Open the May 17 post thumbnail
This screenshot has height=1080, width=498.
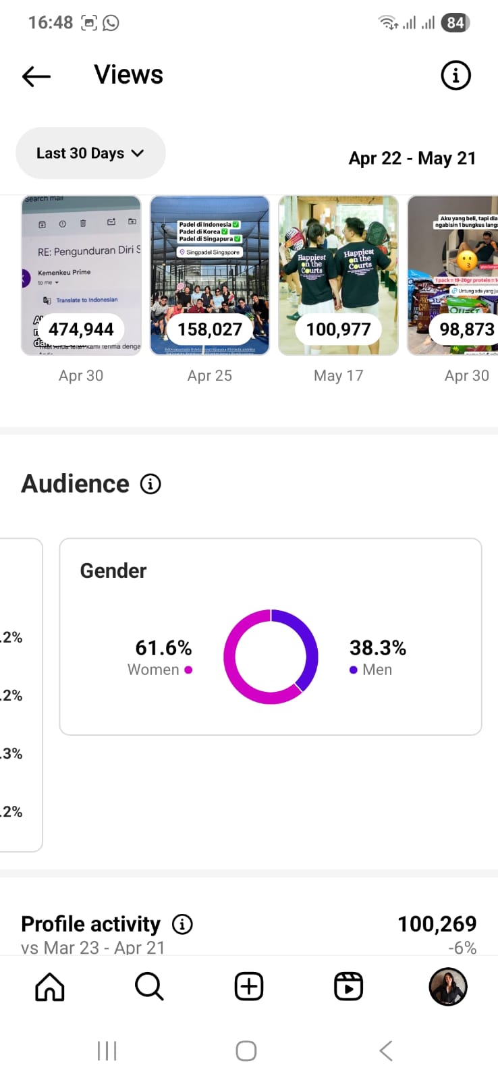[x=339, y=275]
